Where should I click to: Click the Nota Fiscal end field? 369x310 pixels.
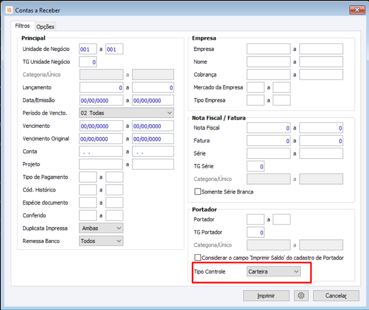(321, 128)
